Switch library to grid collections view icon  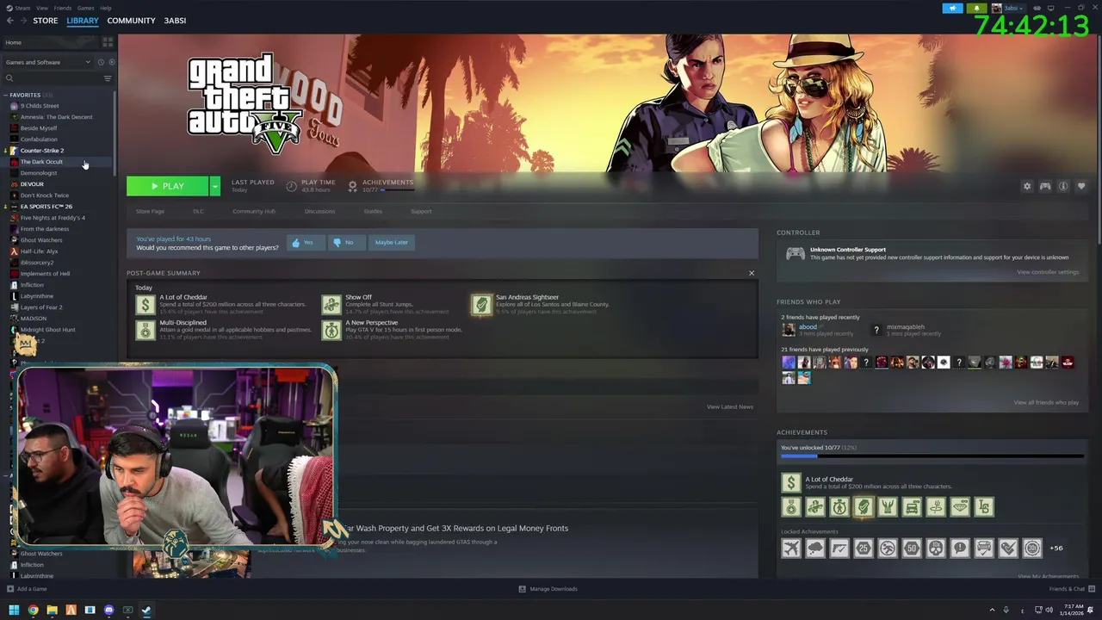pos(108,42)
